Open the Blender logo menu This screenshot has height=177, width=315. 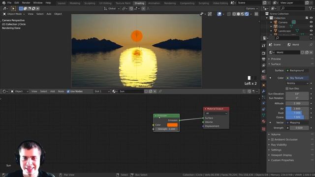pyautogui.click(x=3, y=3)
